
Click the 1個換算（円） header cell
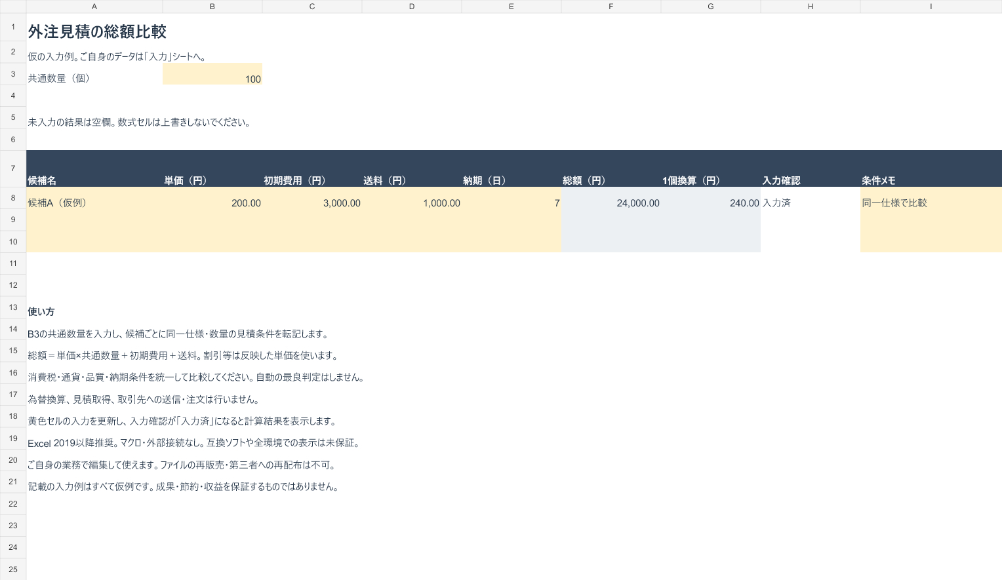(711, 169)
